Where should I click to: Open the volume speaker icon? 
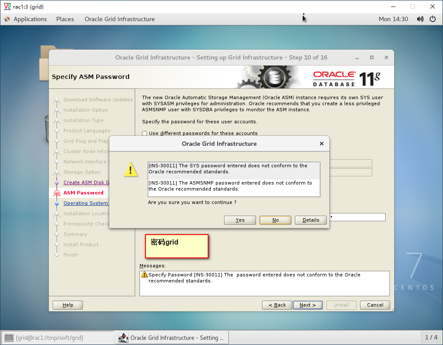(420, 19)
